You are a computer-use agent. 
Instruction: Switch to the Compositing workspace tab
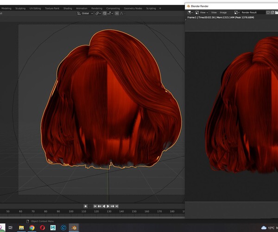point(113,8)
